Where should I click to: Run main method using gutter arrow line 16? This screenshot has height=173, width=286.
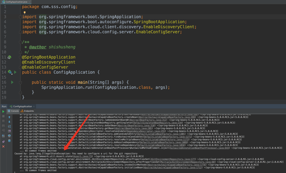(x=12, y=82)
